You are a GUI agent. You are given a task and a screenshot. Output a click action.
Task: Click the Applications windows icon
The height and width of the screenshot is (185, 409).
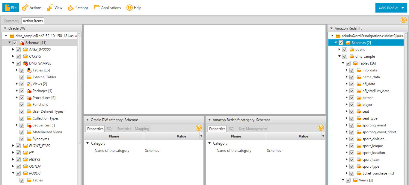pyautogui.click(x=96, y=8)
